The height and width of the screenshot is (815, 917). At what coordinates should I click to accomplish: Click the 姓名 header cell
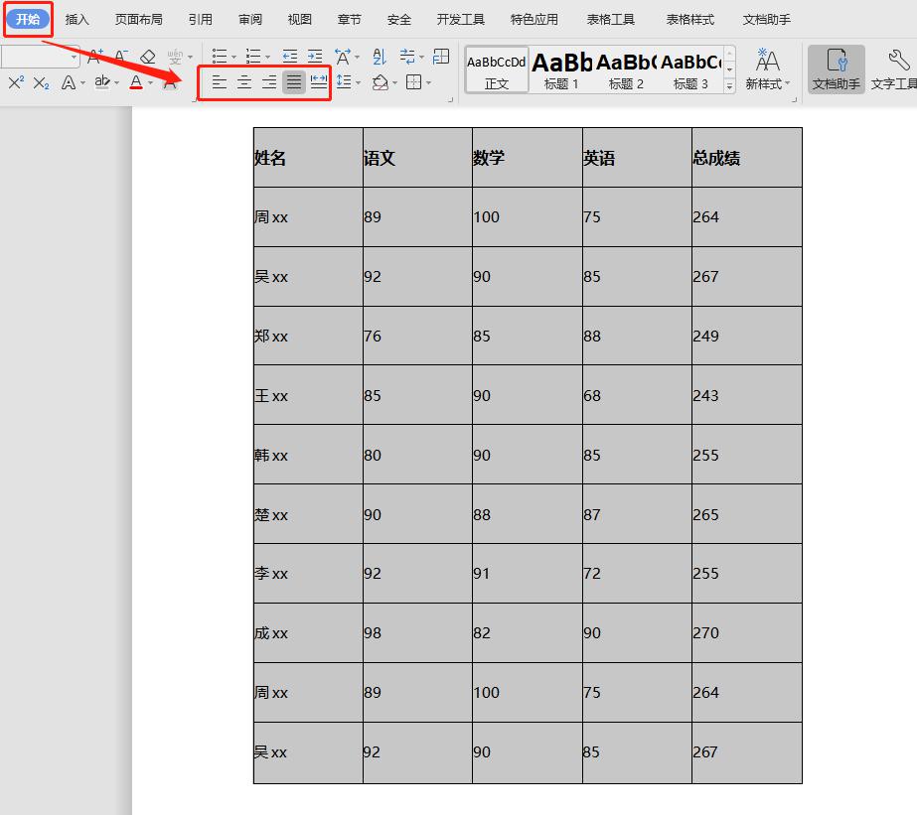308,158
